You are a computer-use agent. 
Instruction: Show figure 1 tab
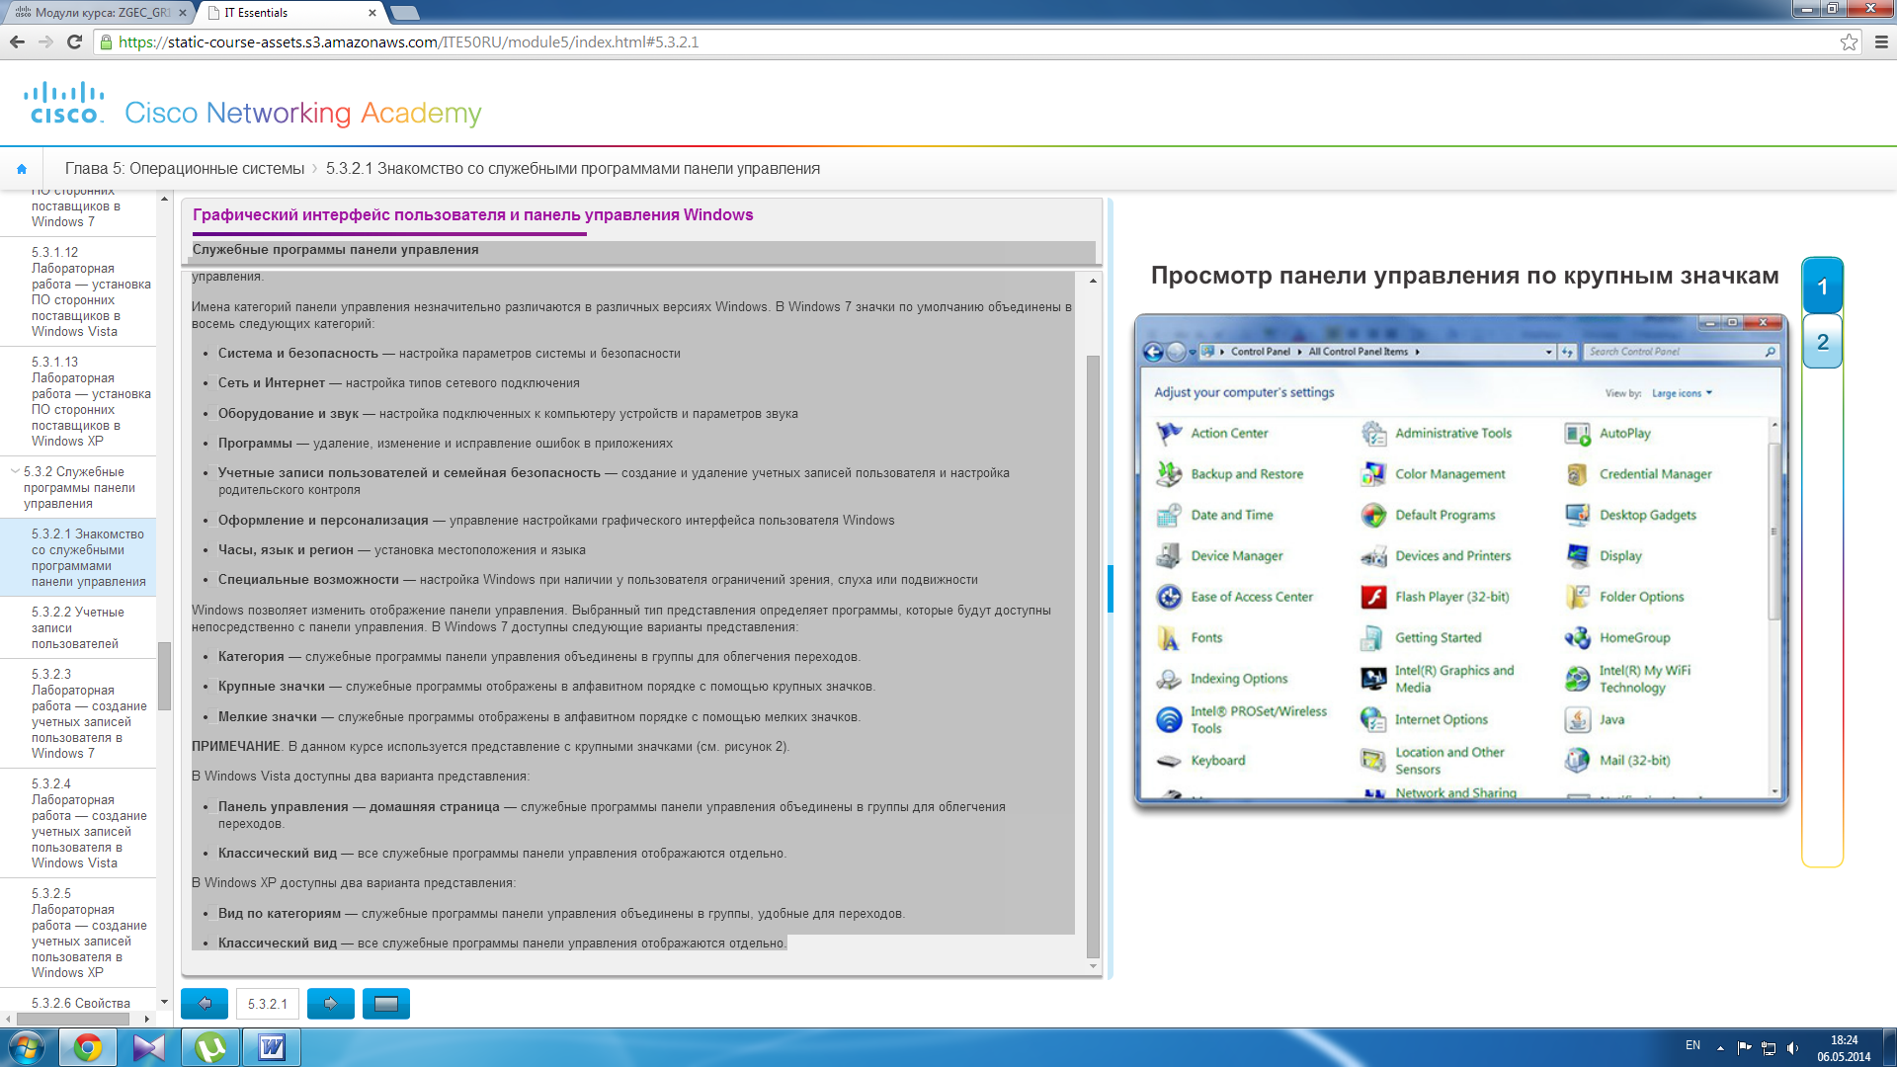[1822, 287]
